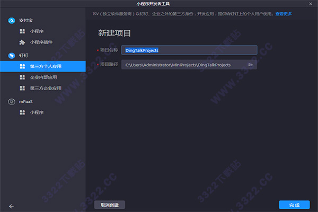
Task: Click the 支付宝 section heading
Action: pos(26,20)
